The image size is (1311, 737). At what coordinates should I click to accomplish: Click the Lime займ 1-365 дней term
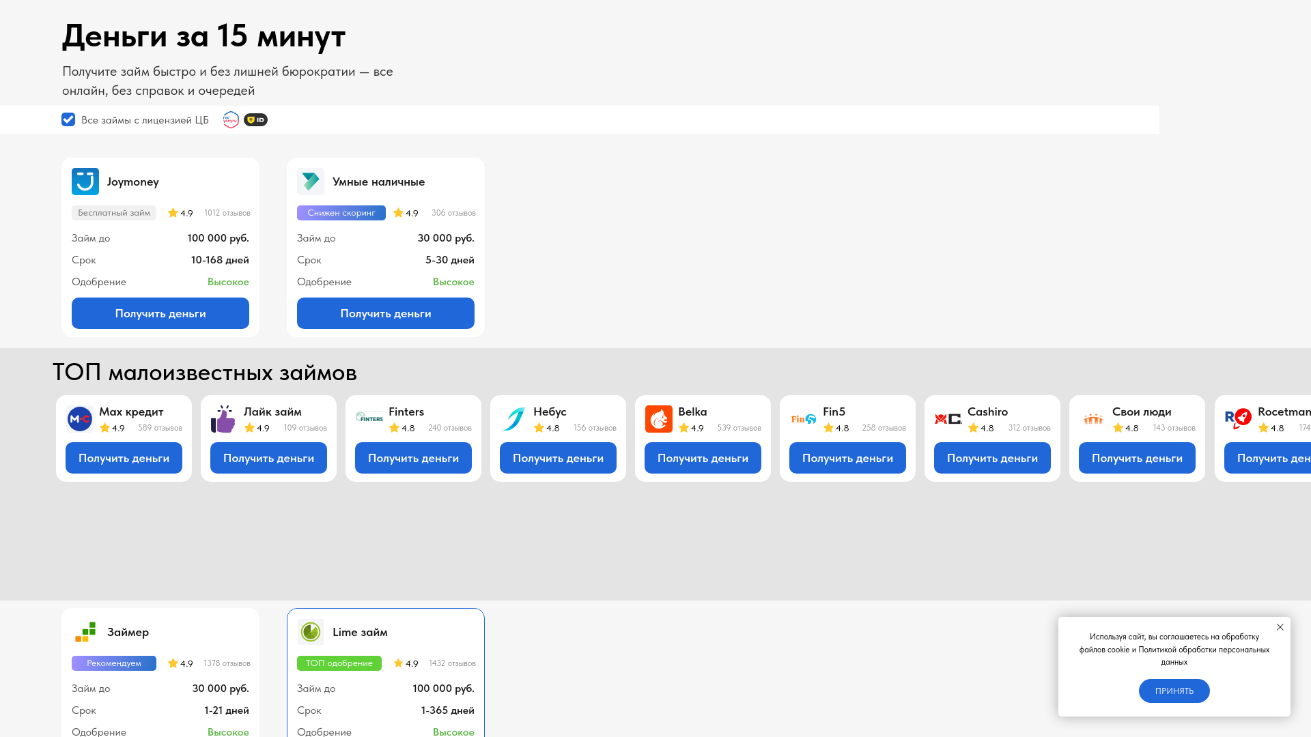(x=448, y=710)
